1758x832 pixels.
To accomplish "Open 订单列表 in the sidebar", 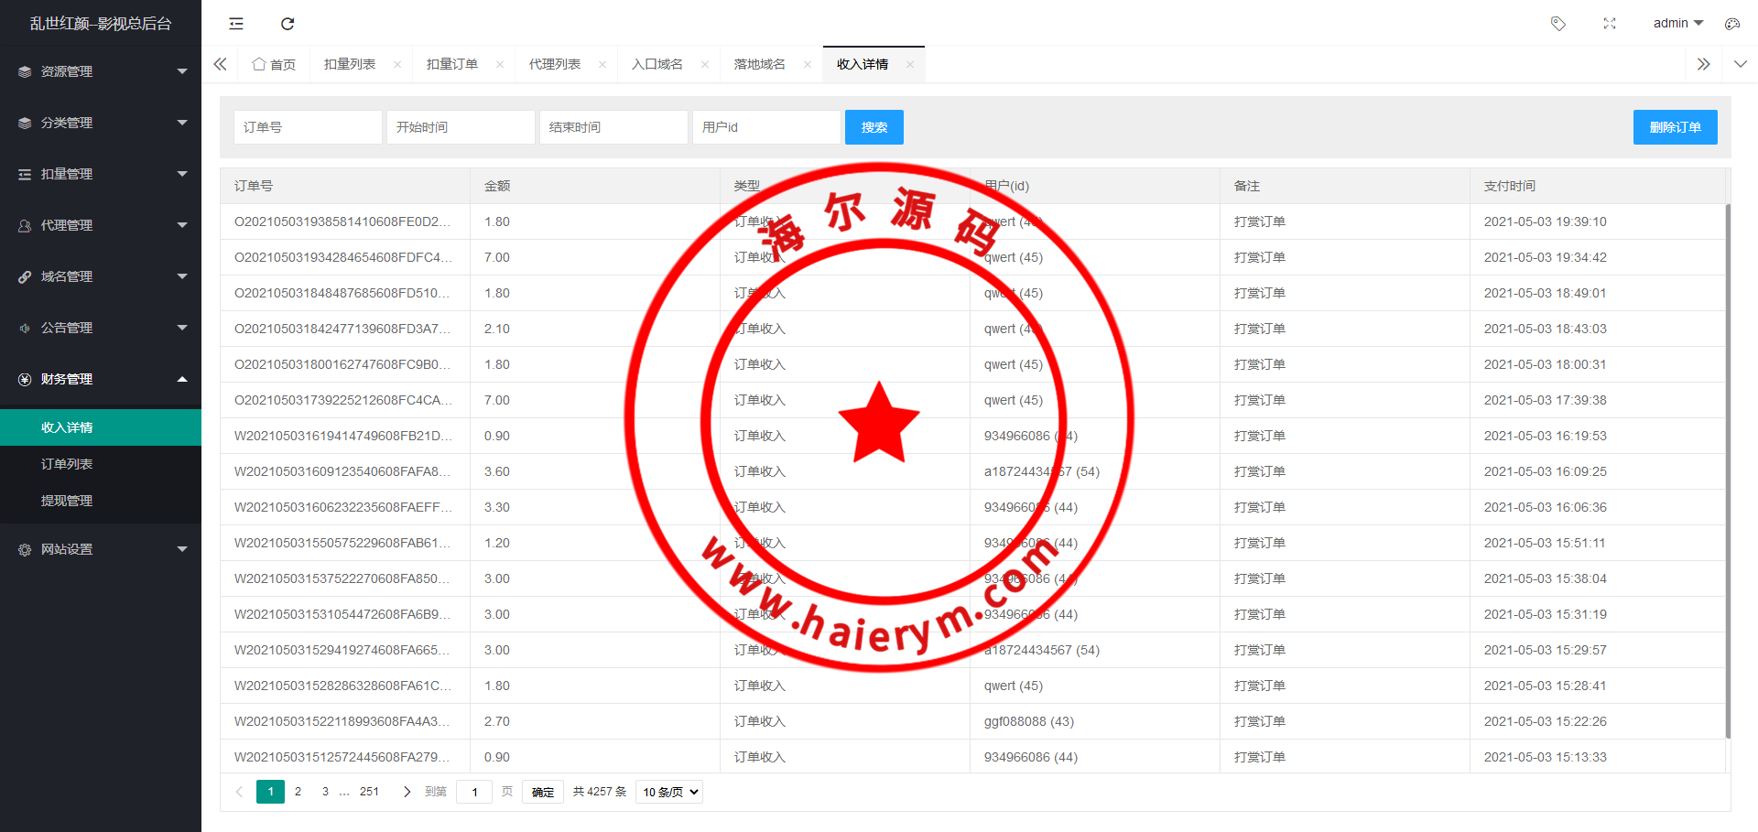I will pos(67,464).
